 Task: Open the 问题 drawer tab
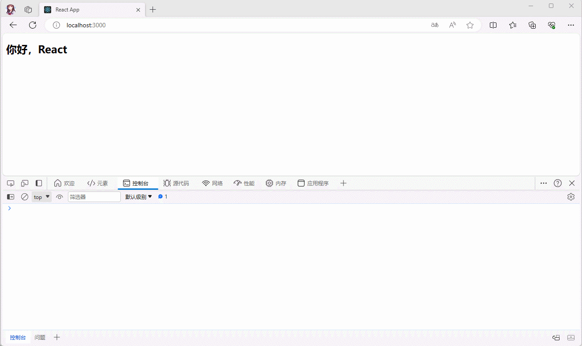pyautogui.click(x=40, y=338)
